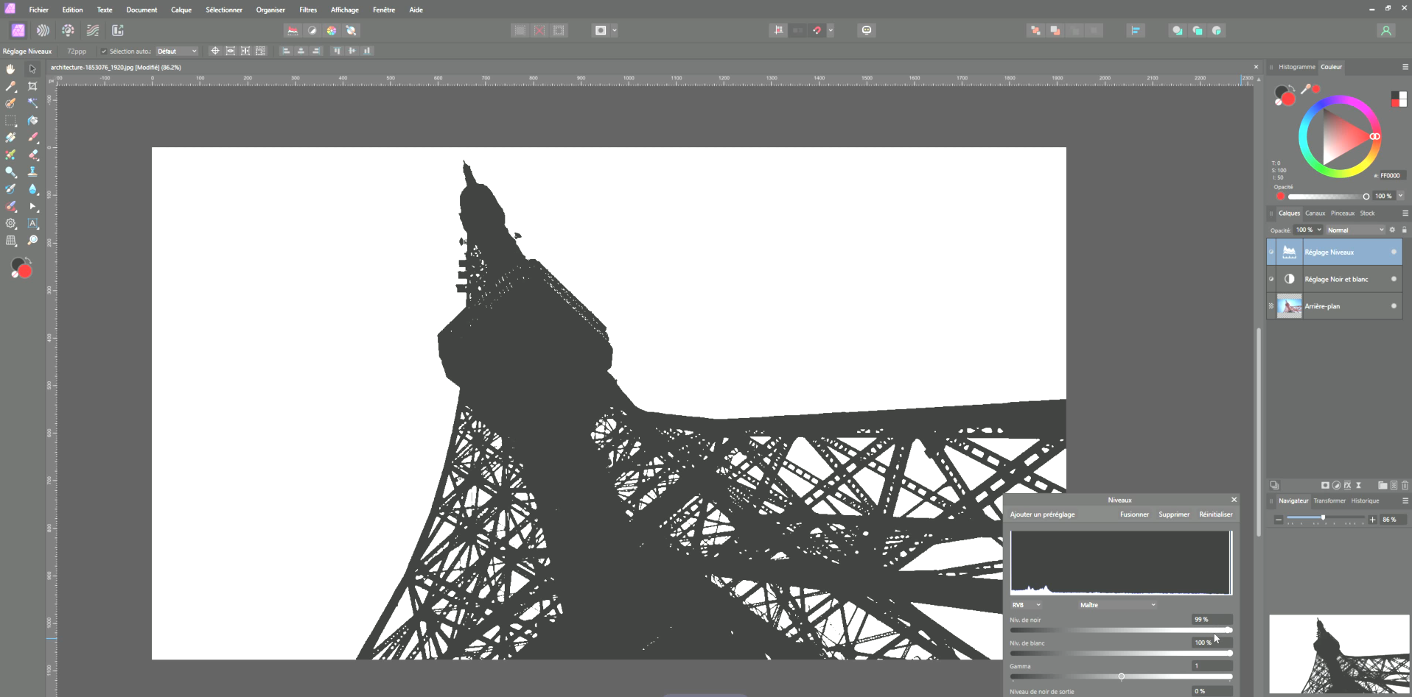The width and height of the screenshot is (1412, 697).
Task: Switch to the Liquify persona
Action: pyautogui.click(x=43, y=30)
